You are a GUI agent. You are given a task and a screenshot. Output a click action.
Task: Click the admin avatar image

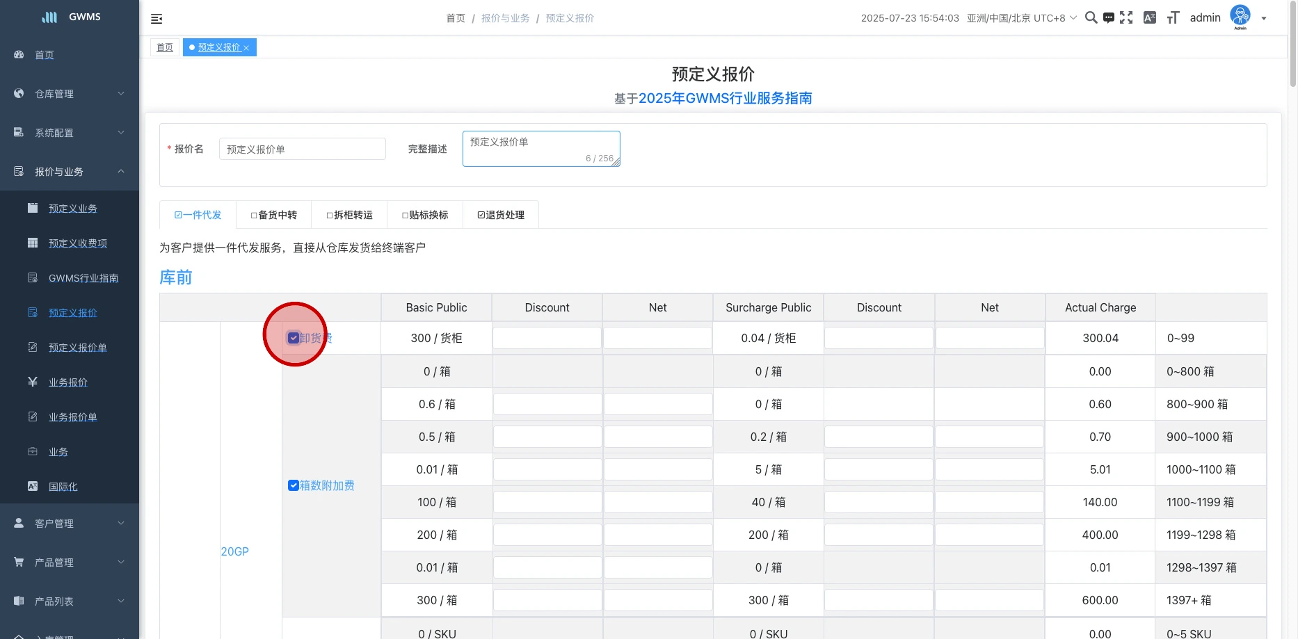(x=1240, y=16)
